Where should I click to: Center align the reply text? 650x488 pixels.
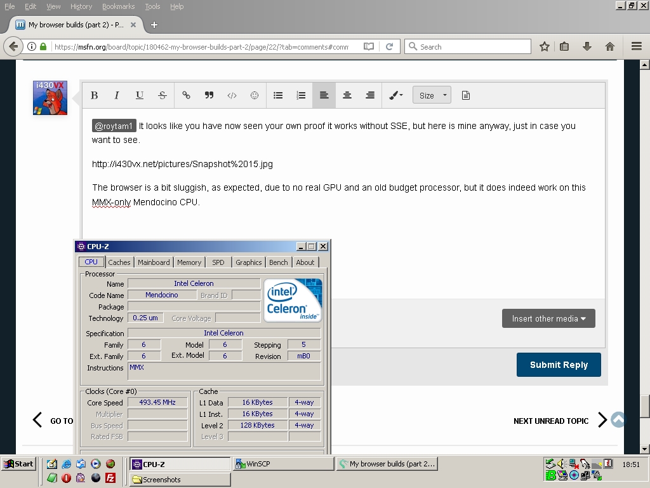coord(347,95)
